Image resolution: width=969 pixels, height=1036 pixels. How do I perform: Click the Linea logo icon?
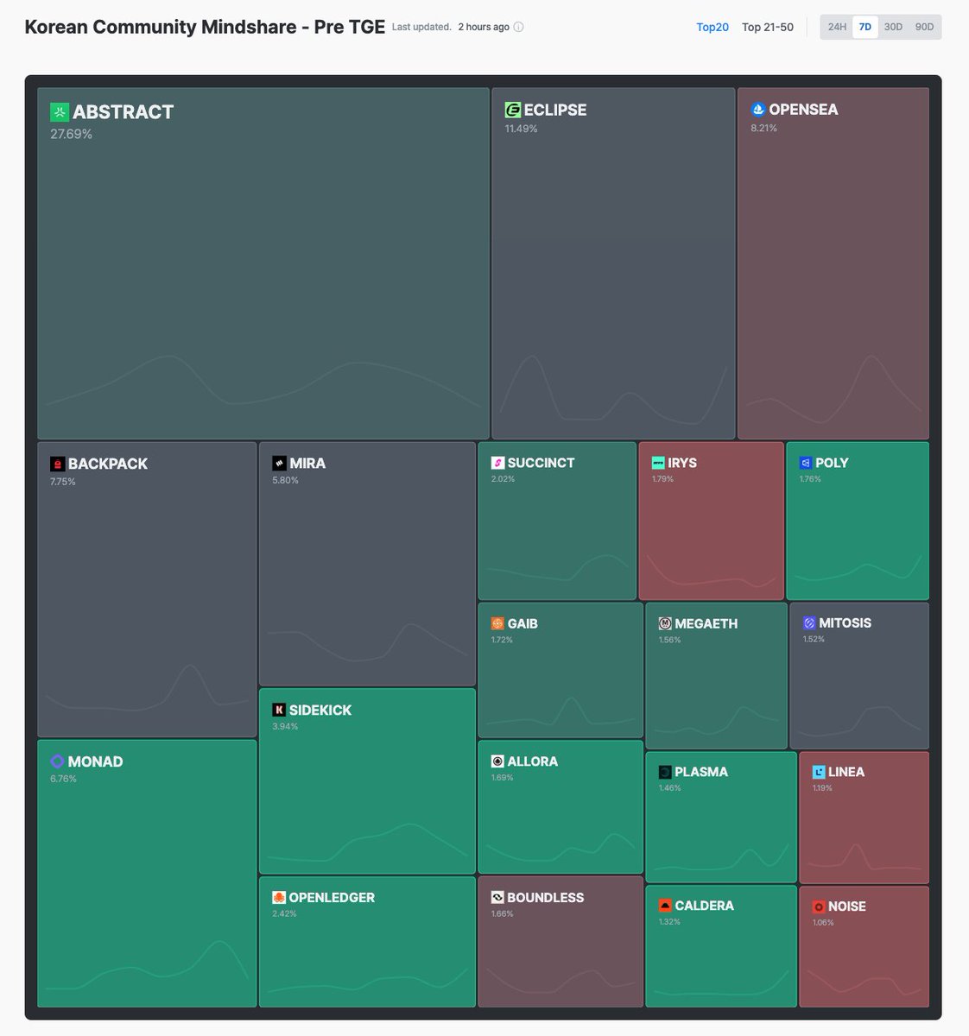tap(819, 772)
